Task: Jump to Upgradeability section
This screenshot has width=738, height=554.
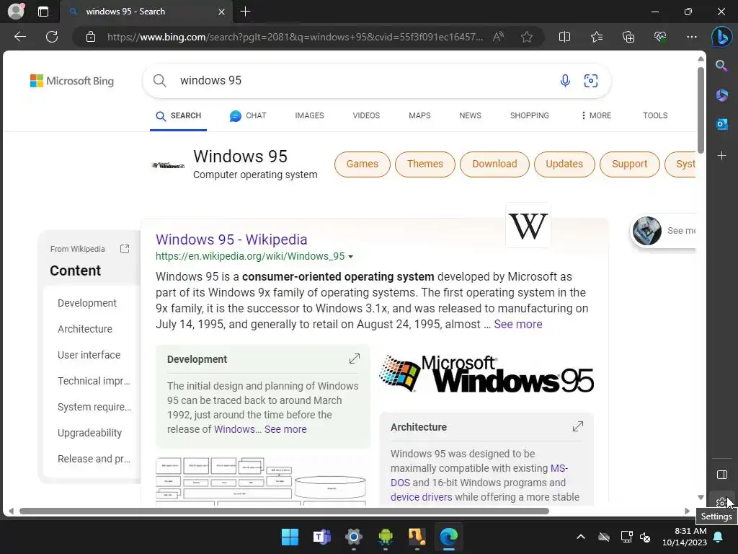Action: point(89,433)
